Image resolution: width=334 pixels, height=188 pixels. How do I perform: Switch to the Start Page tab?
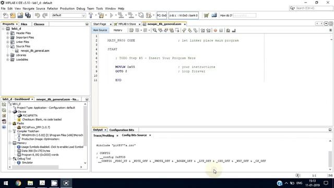tap(100, 24)
